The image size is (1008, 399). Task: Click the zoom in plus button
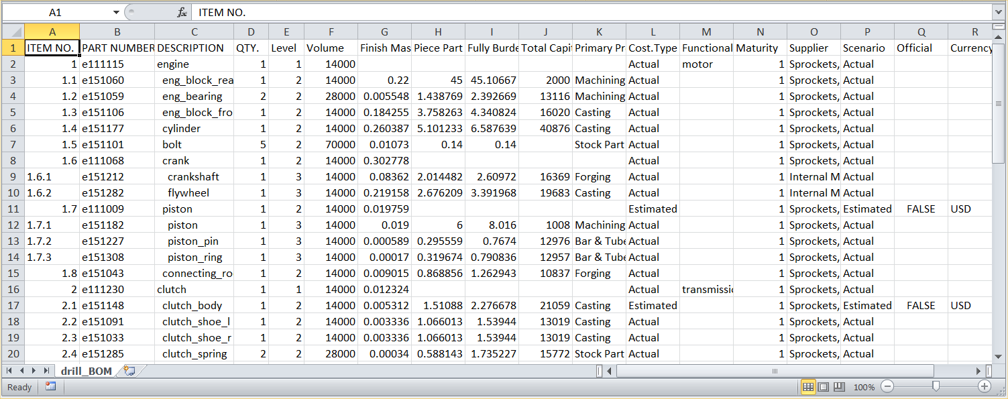(x=985, y=387)
